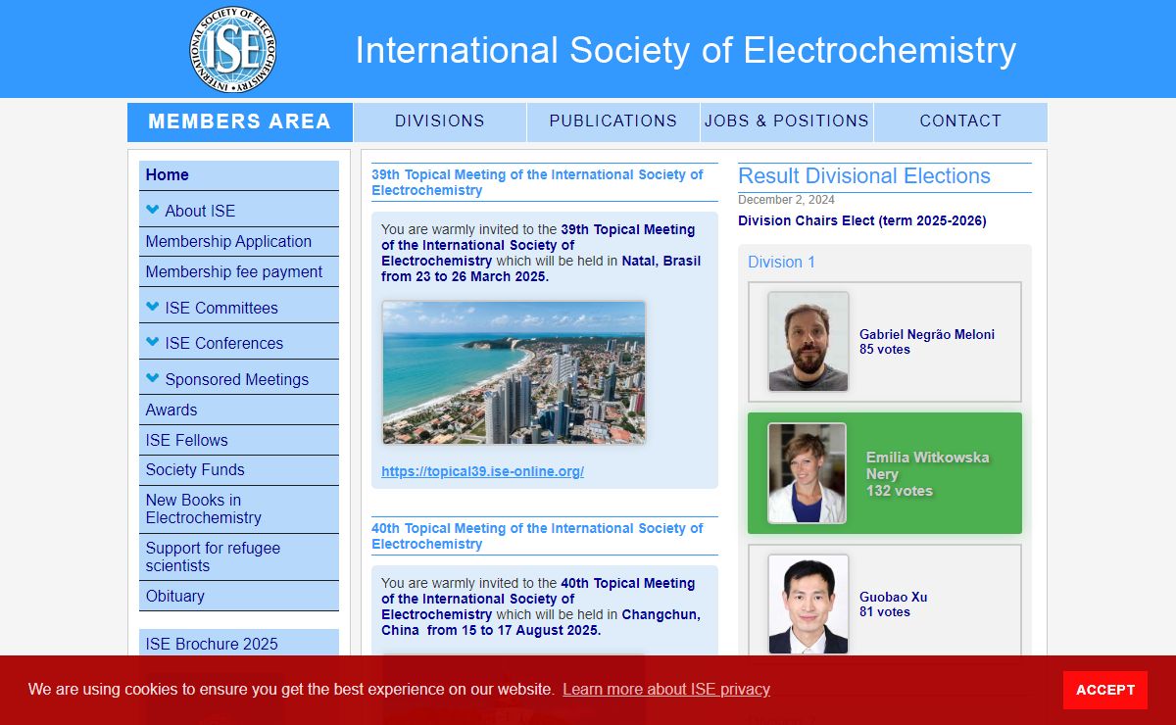The height and width of the screenshot is (725, 1176).
Task: Expand the About ISE chevron
Action: tap(153, 210)
